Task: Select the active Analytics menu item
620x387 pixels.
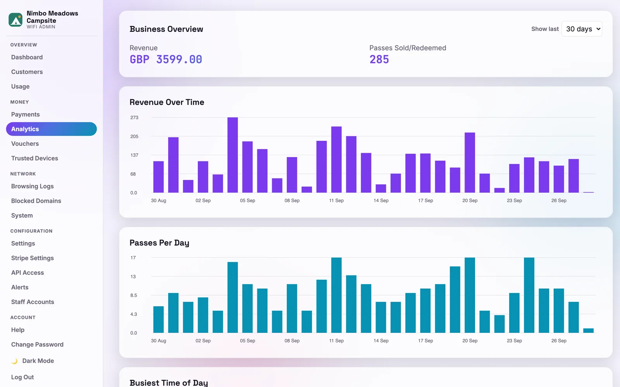Action: pos(52,129)
